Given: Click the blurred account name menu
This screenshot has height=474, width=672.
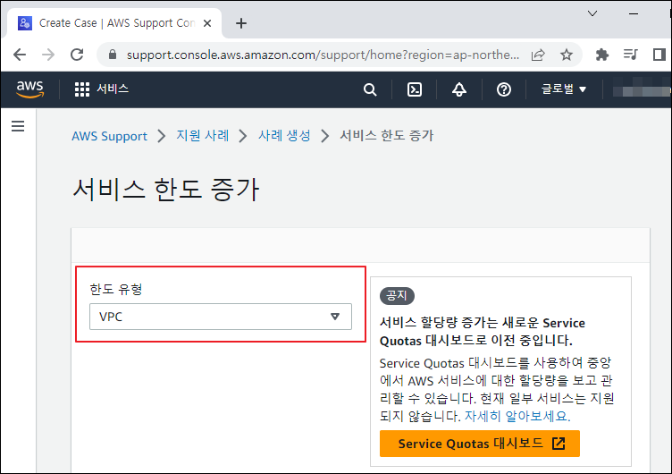Looking at the screenshot, I should click(x=641, y=89).
